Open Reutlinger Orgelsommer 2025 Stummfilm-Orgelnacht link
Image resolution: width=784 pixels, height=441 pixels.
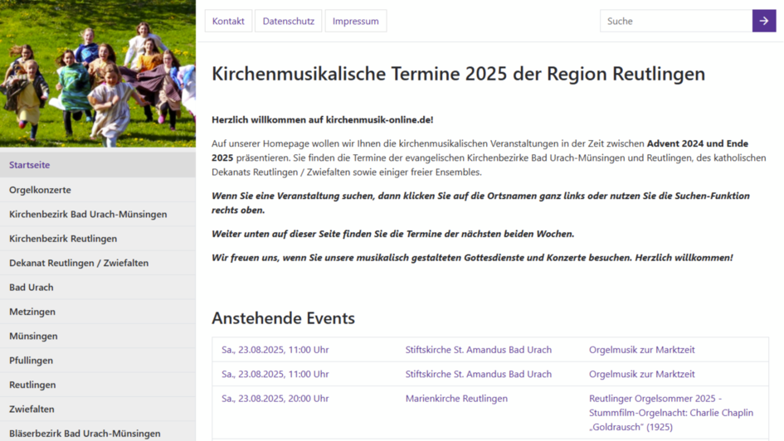pos(671,413)
